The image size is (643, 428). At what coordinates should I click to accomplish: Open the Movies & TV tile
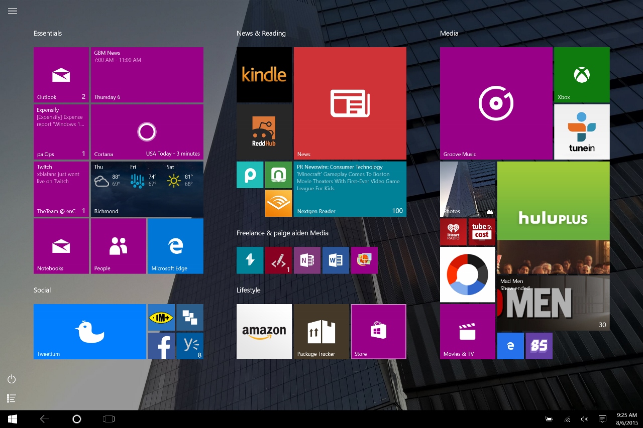(468, 332)
